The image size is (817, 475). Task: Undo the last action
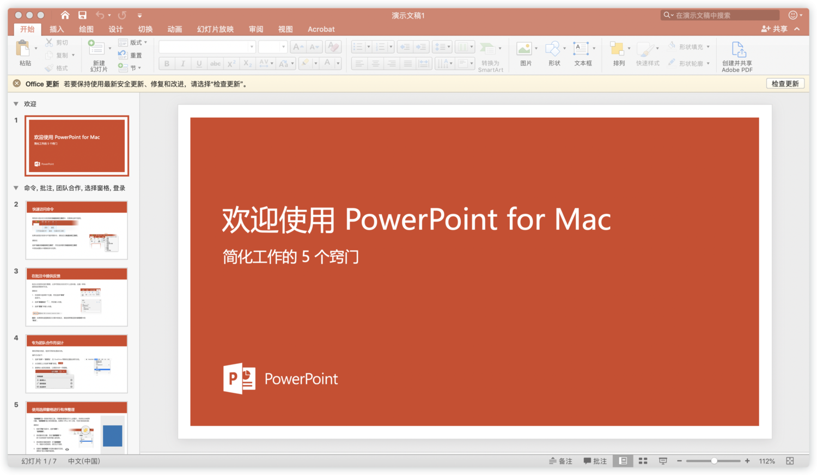click(100, 15)
